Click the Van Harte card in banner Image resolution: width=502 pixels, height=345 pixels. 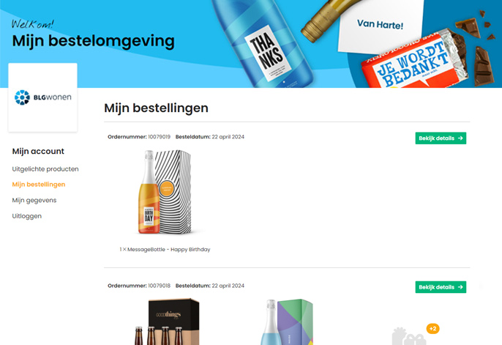(381, 26)
